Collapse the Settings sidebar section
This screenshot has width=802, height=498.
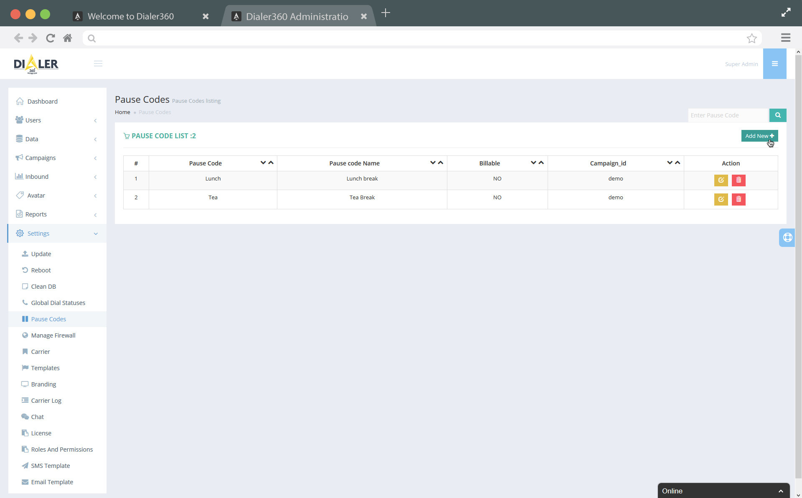pos(38,233)
